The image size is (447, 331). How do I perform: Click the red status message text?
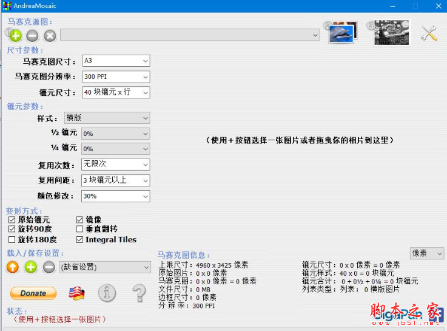pyautogui.click(x=59, y=319)
